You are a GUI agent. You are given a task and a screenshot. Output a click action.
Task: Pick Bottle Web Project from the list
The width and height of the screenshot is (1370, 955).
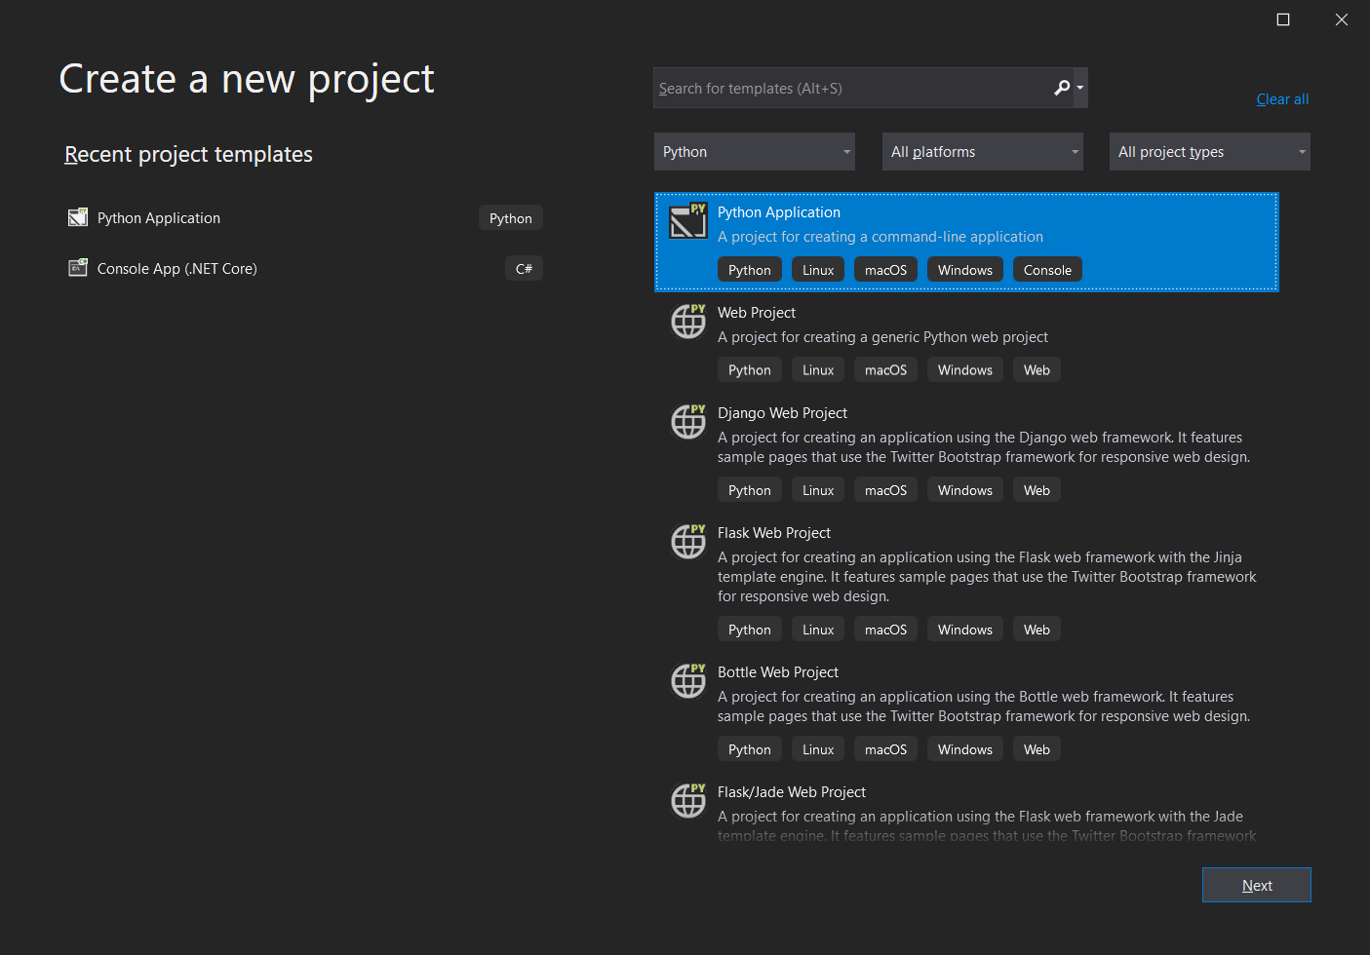[x=778, y=672]
